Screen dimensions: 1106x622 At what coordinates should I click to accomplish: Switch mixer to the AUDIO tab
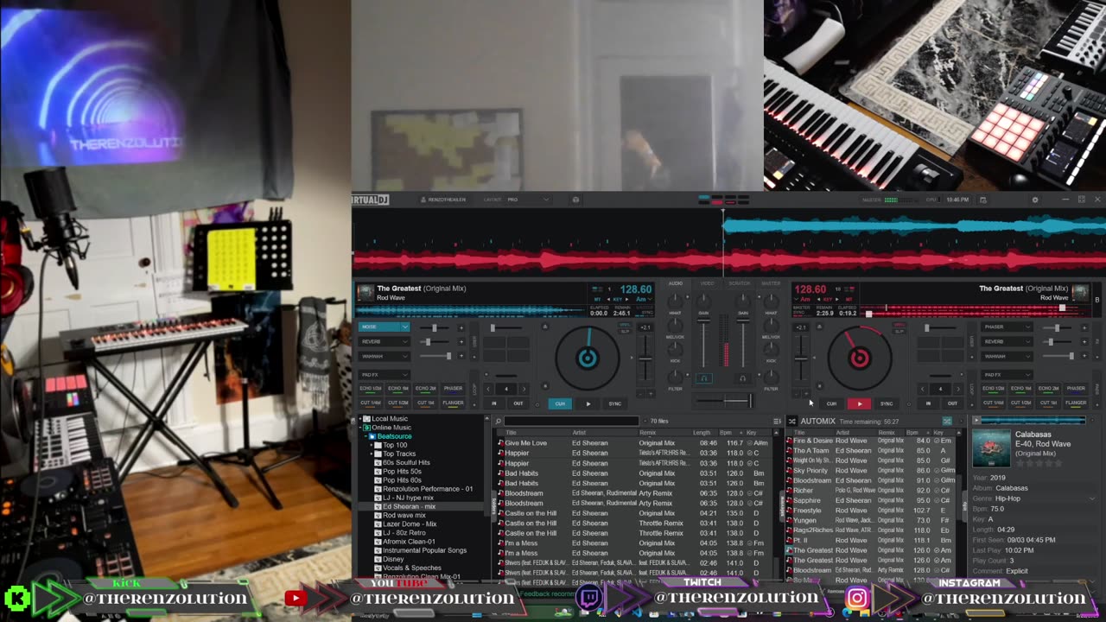click(x=676, y=283)
